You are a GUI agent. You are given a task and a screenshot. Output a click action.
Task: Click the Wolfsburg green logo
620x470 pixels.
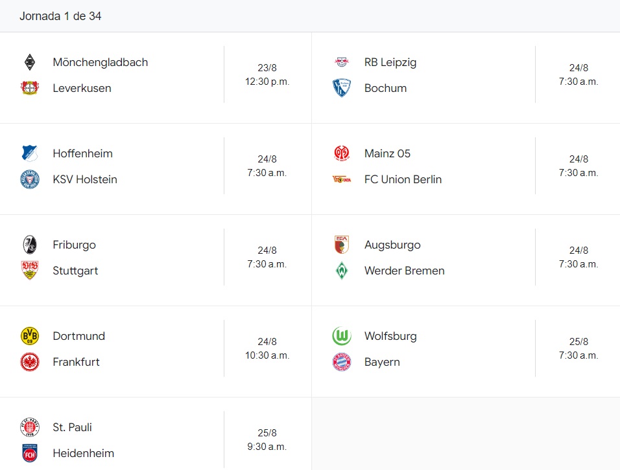342,336
